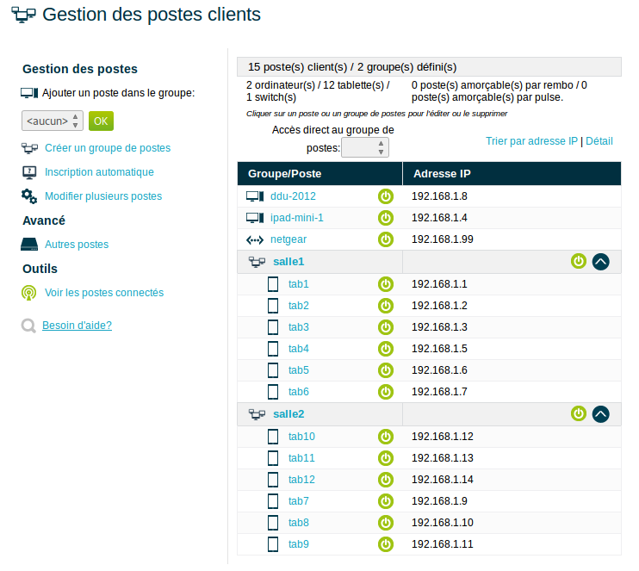
Task: Click Trier par adresse IP
Action: [531, 141]
